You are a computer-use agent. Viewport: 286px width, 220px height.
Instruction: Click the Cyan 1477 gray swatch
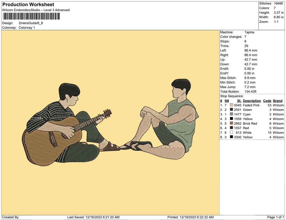(x=231, y=114)
